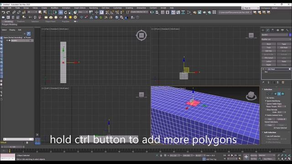Click the time slider thumb
Viewport: 292px width, 164px height.
point(13,147)
